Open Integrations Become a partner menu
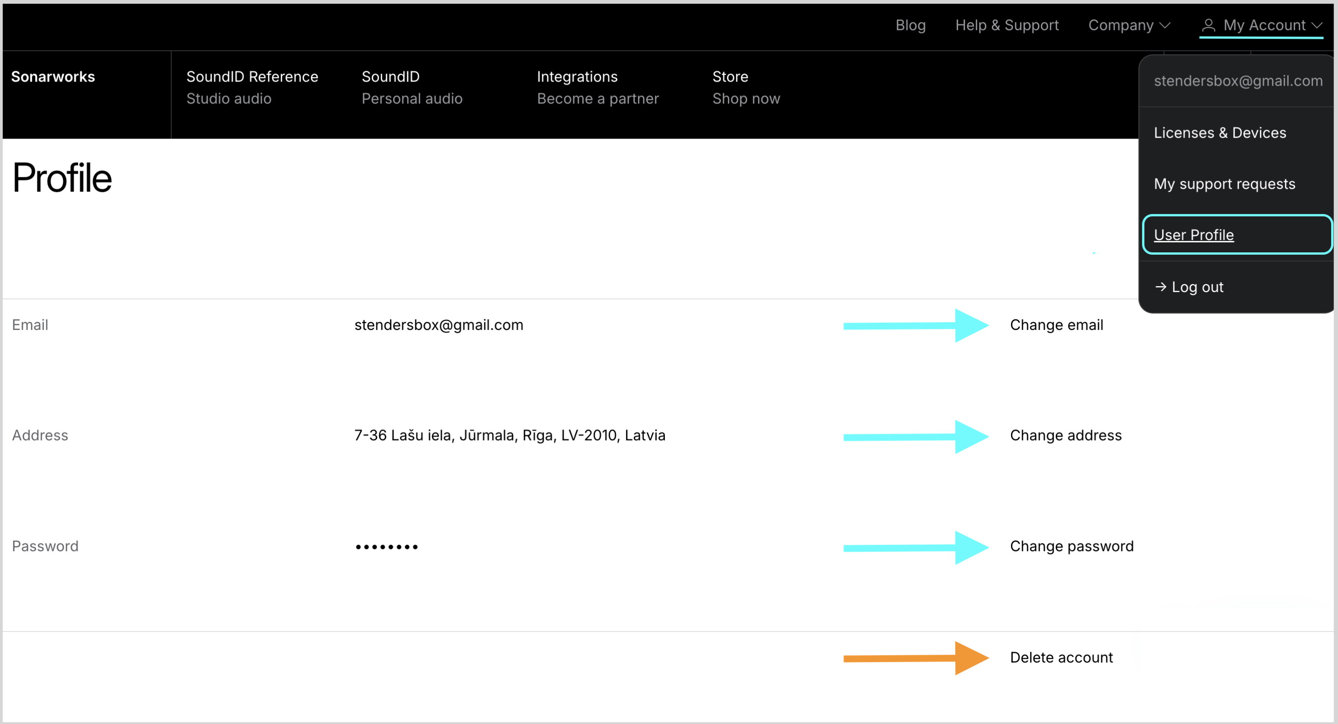 point(598,87)
